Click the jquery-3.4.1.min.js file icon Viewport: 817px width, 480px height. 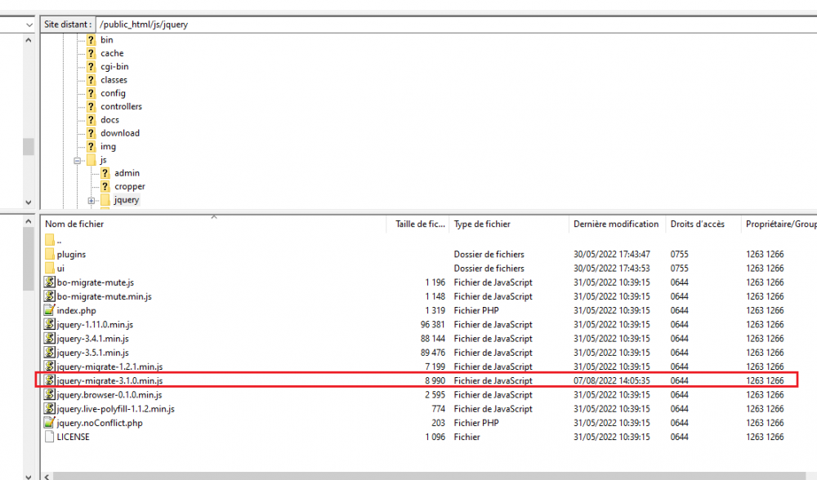pos(50,339)
